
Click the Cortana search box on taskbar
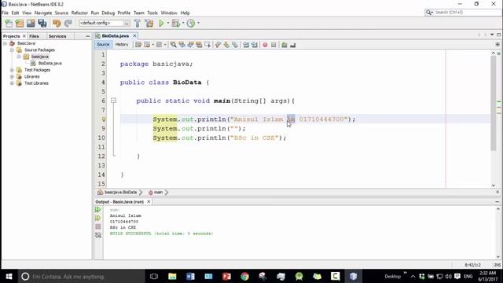(x=80, y=276)
